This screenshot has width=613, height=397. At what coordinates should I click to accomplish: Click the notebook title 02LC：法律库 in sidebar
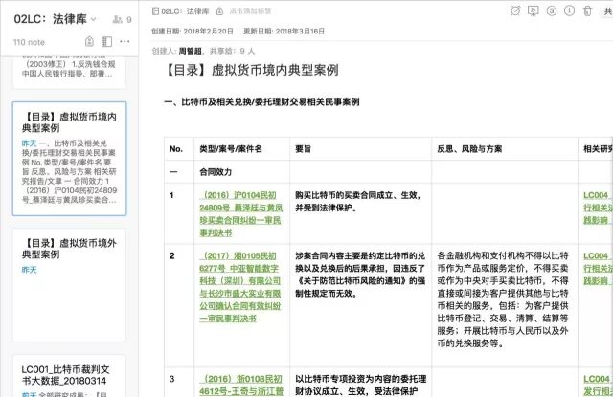[x=50, y=19]
